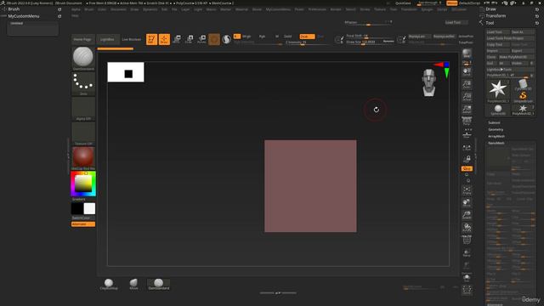The image size is (544, 306).
Task: Open the Zplugin menu
Action: tap(427, 9)
